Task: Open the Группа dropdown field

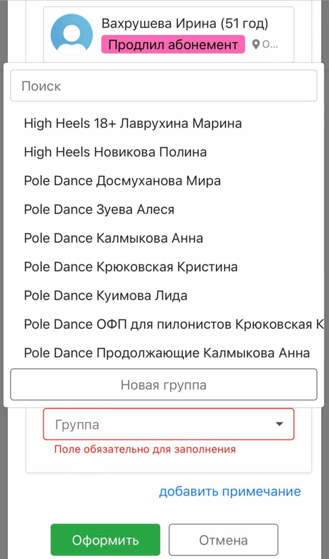Action: tap(160, 424)
